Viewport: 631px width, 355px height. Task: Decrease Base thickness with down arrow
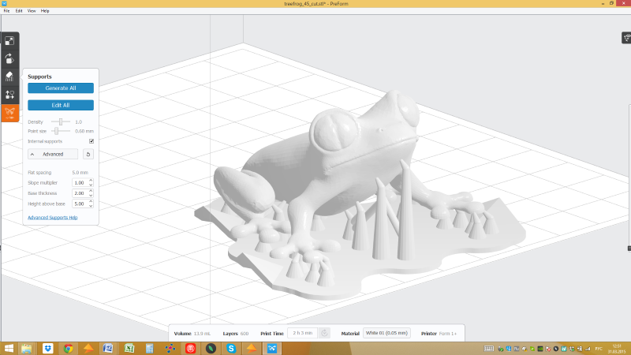91,196
